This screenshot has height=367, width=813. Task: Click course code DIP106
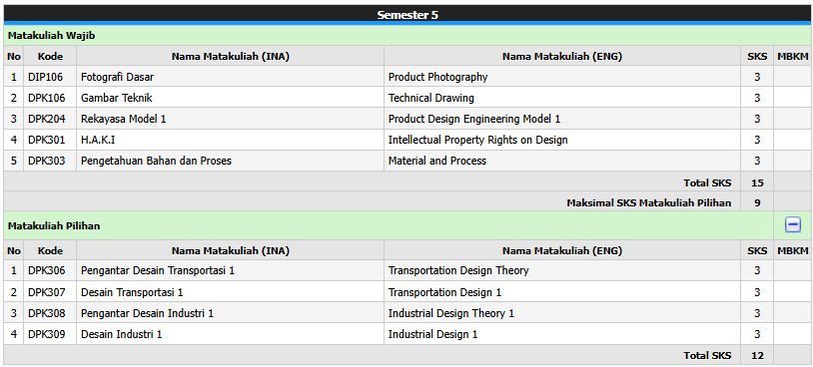point(46,77)
